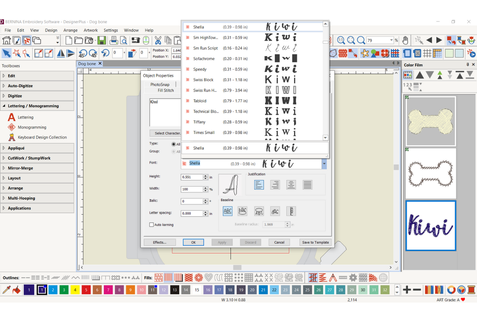Click the sewing machine icon
The image size is (477, 318).
click(x=136, y=40)
